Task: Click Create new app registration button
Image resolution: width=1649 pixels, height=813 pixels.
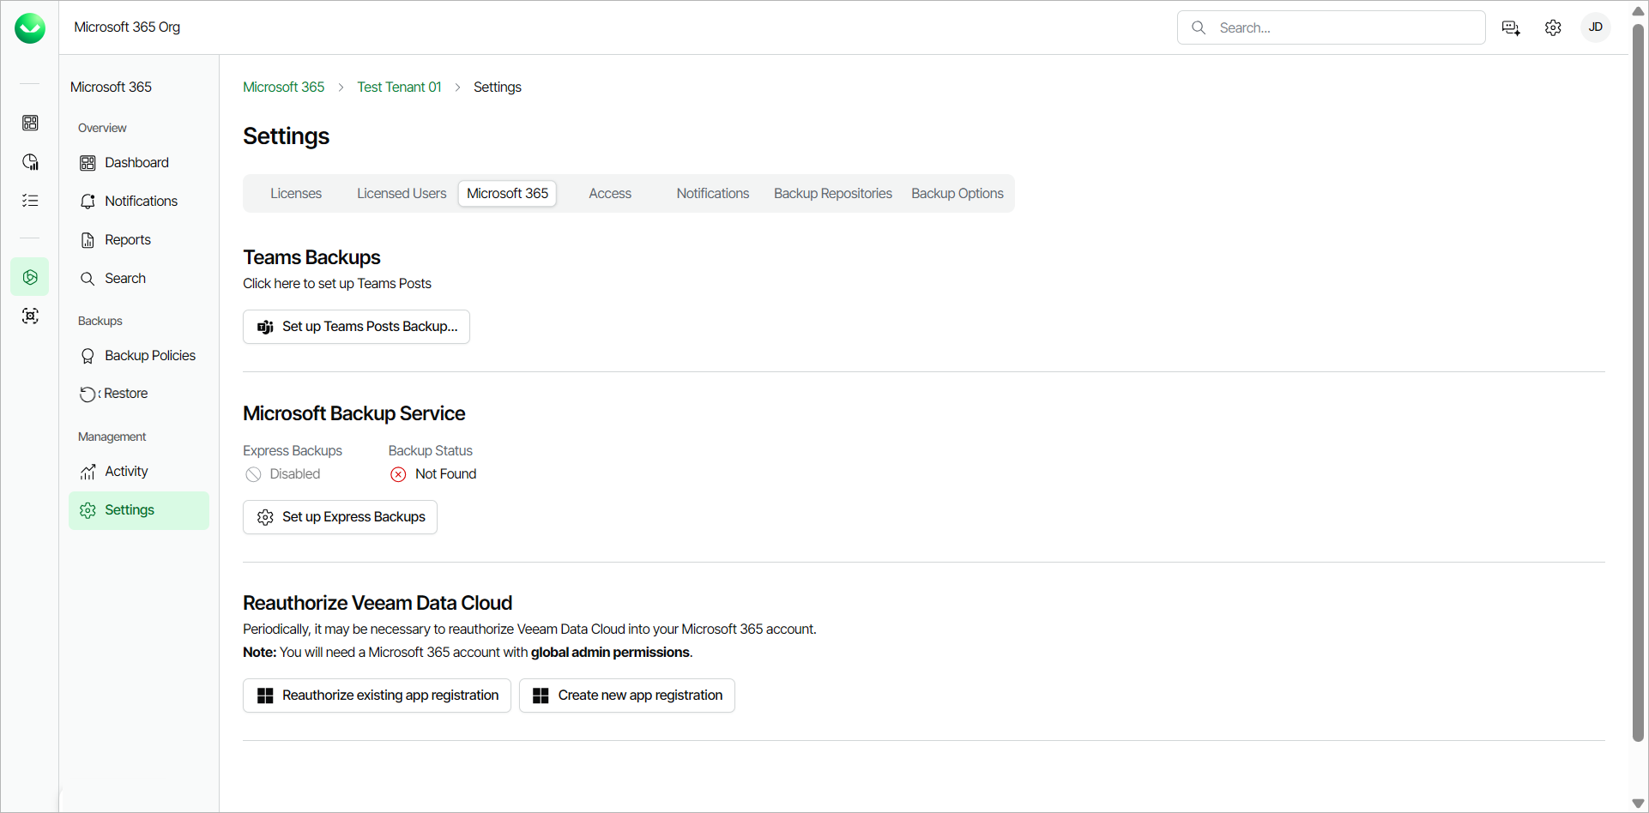Action: (x=627, y=696)
